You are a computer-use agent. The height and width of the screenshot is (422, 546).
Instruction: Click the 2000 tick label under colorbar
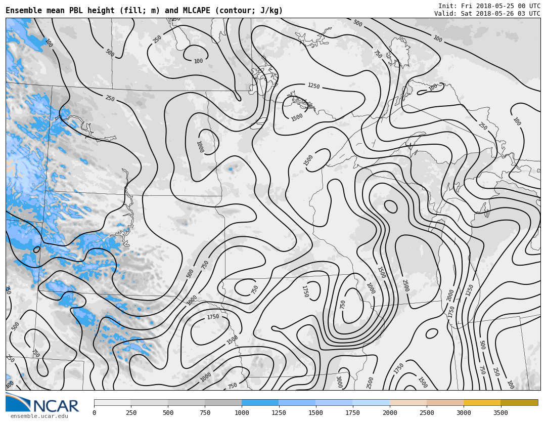[x=390, y=413]
